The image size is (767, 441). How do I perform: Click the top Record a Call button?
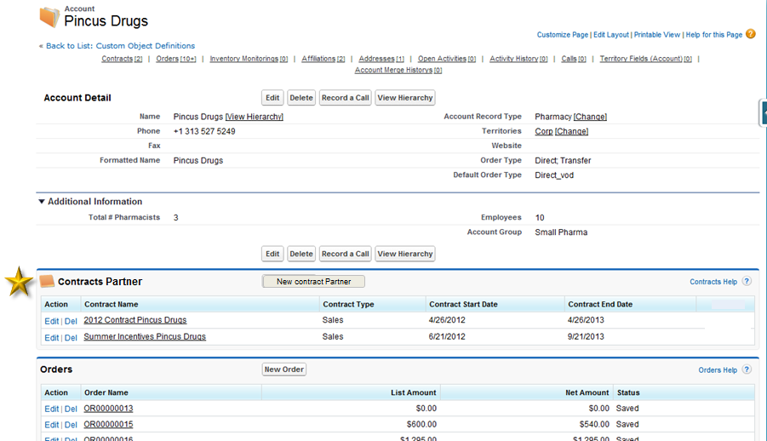tap(345, 98)
